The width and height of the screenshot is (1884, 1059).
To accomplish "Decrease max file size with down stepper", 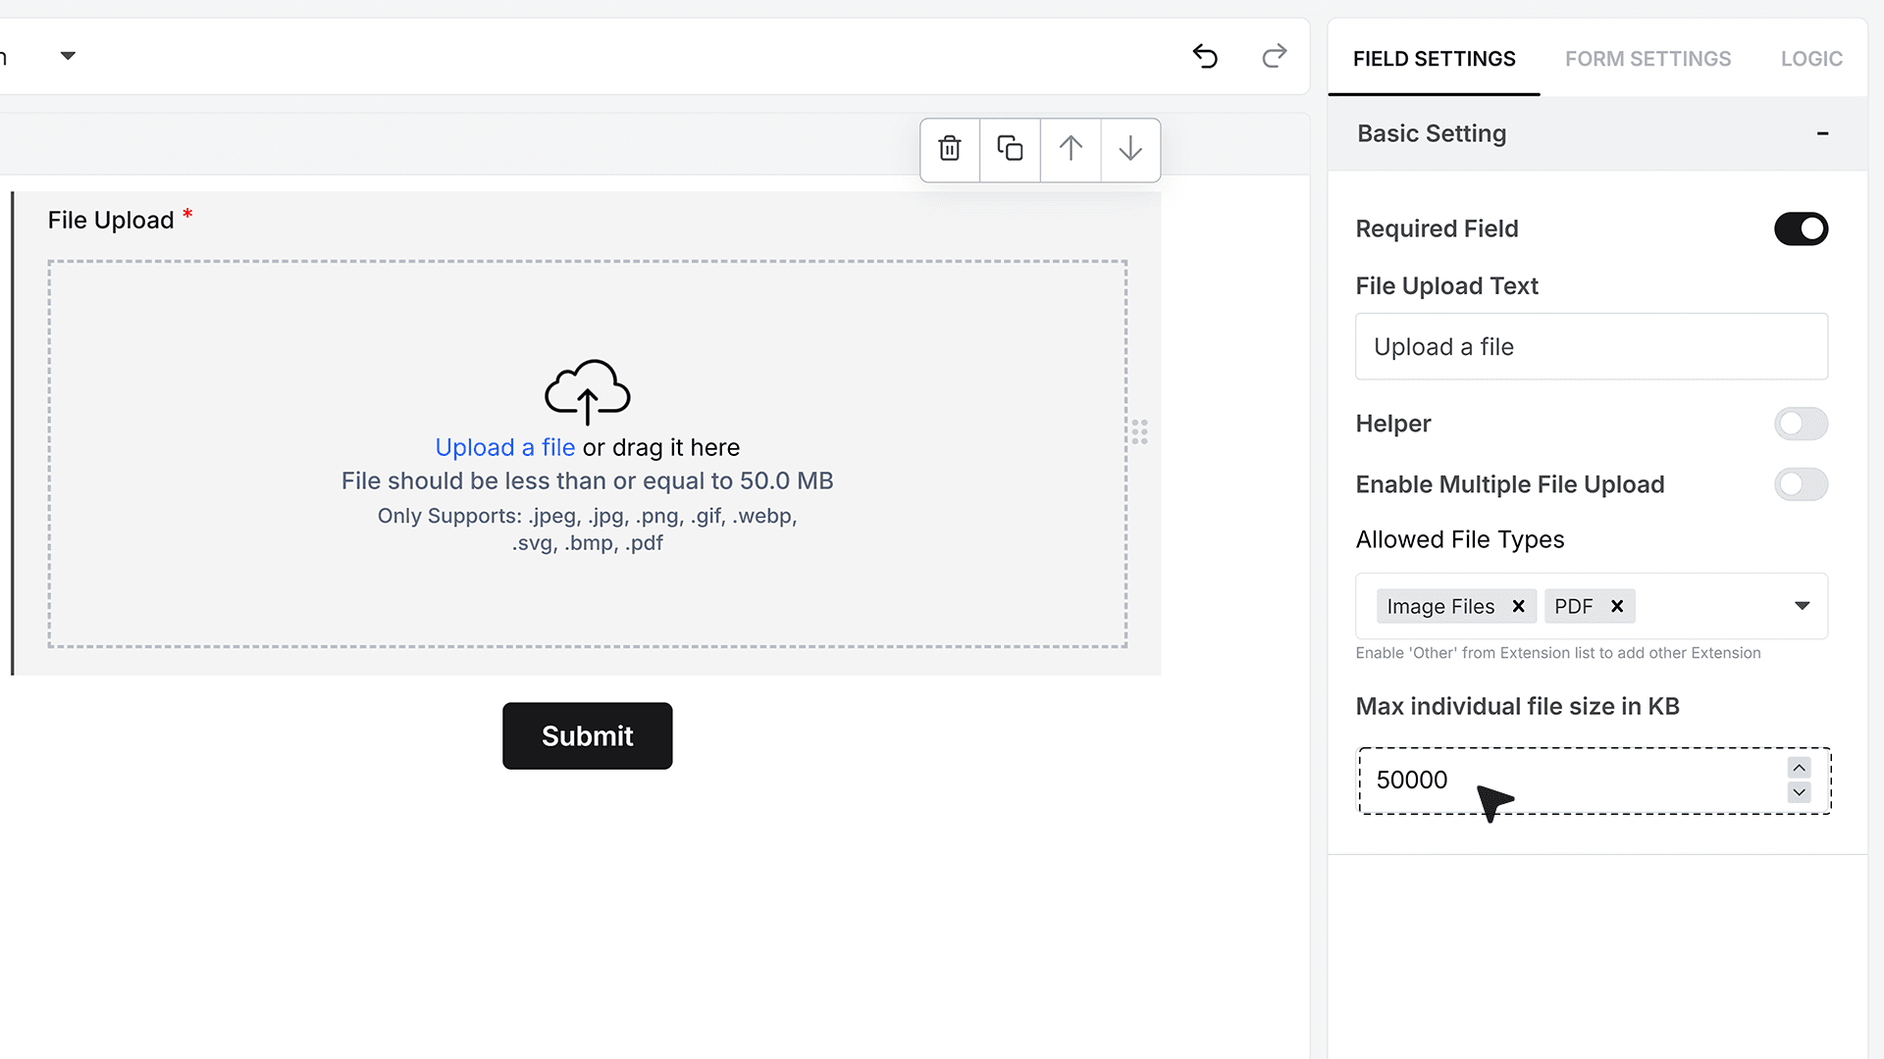I will click(1799, 792).
